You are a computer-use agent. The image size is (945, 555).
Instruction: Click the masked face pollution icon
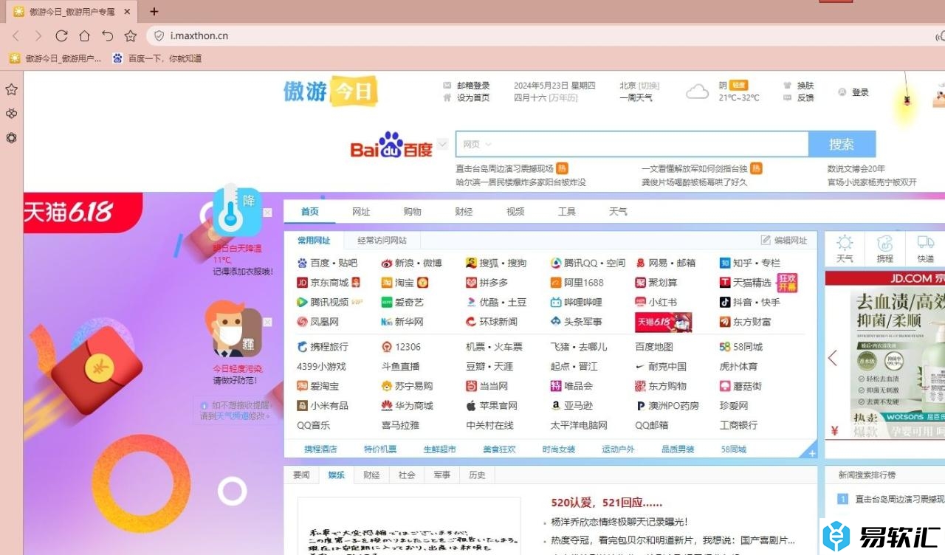(233, 330)
